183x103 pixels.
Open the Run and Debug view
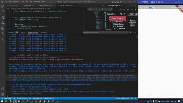3,23
